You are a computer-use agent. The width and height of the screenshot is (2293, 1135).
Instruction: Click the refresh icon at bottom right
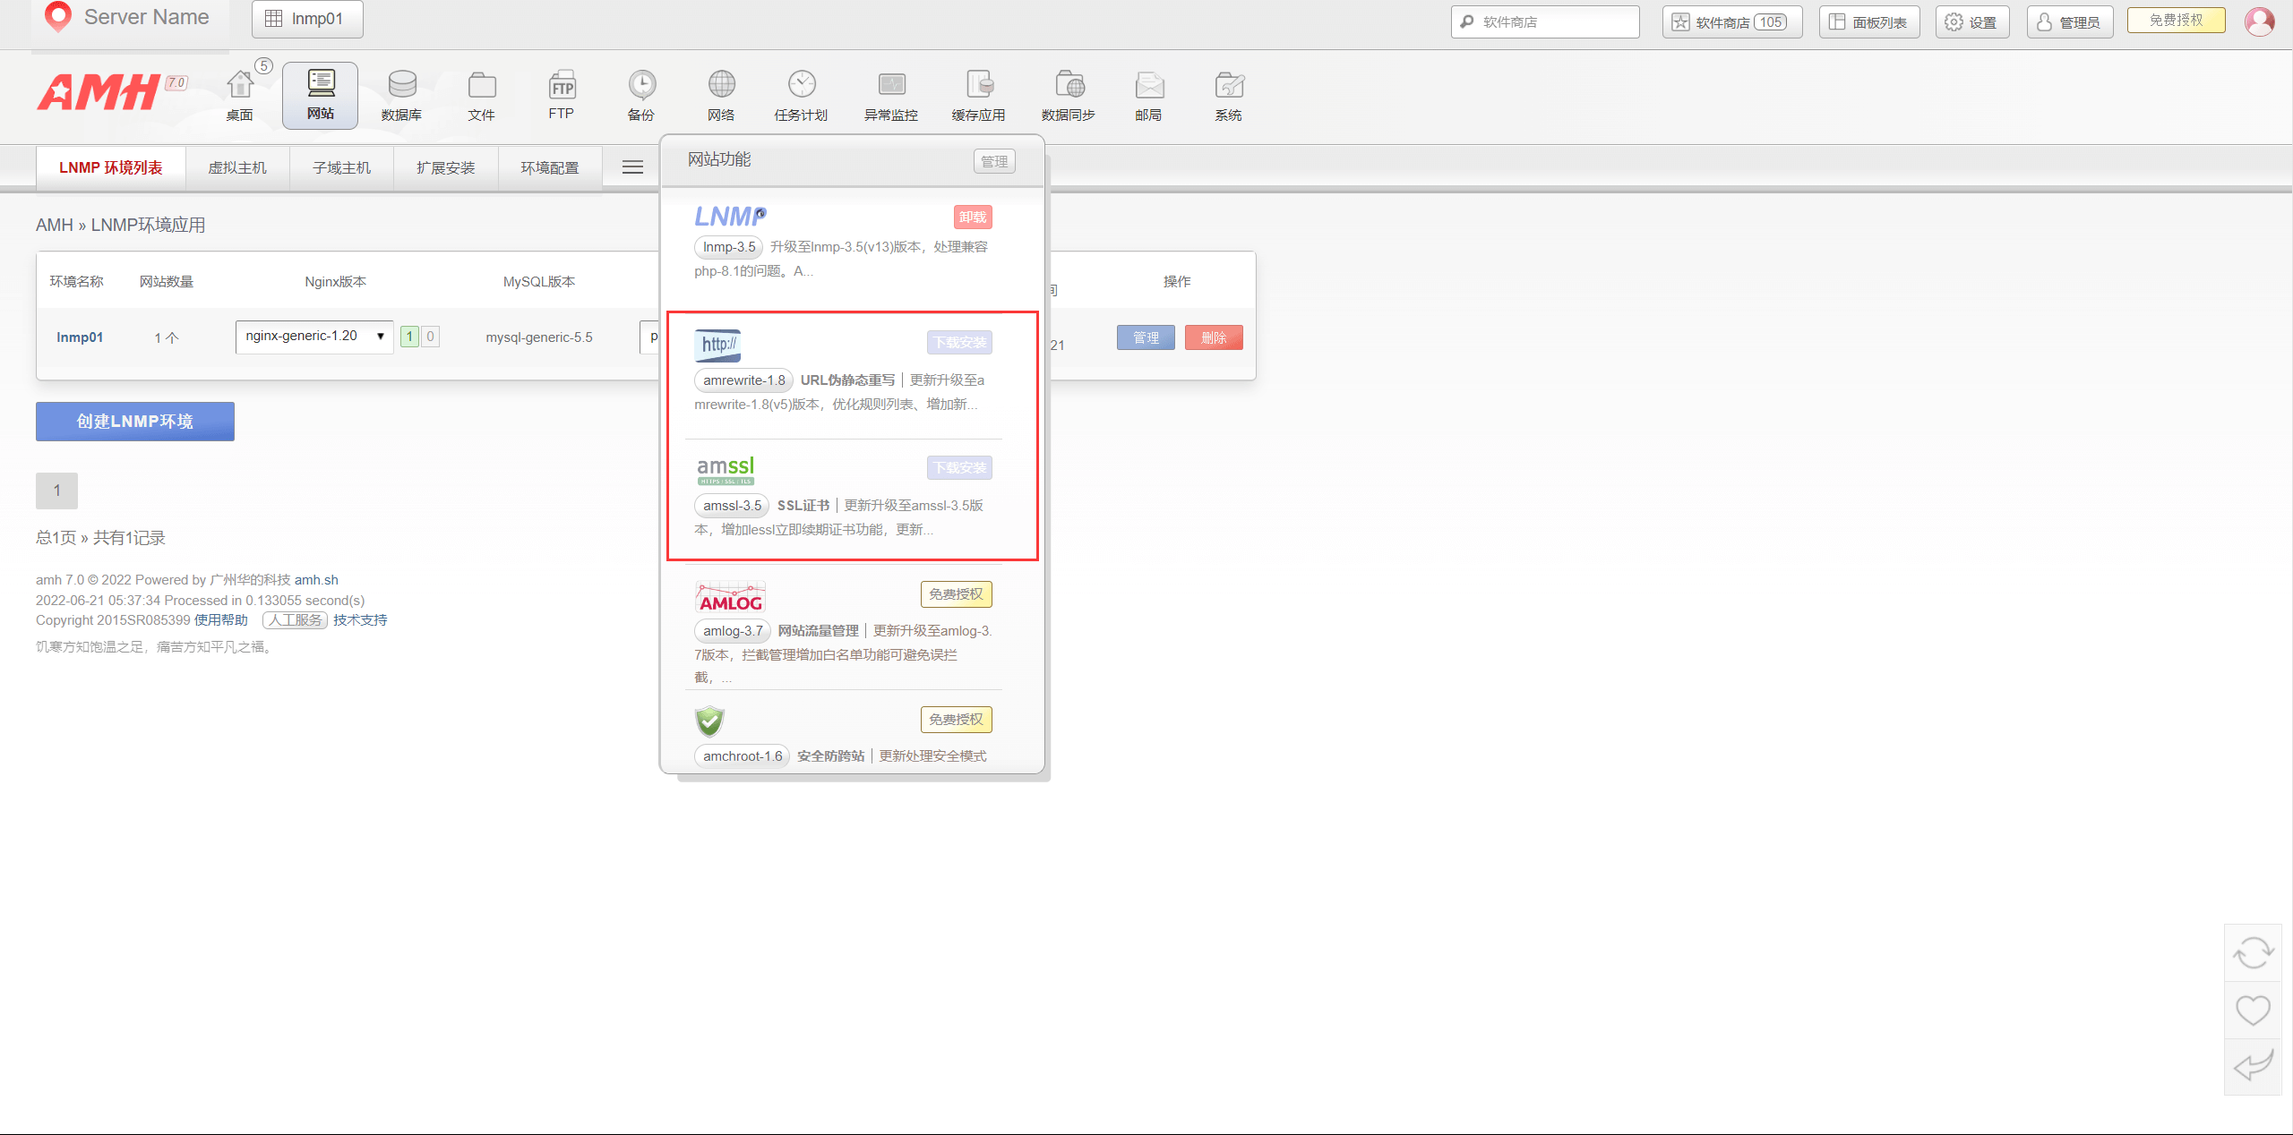pyautogui.click(x=2253, y=952)
